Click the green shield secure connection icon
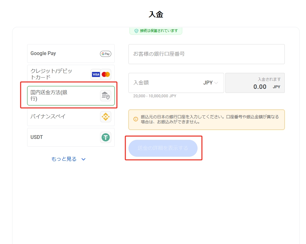This screenshot has width=306, height=244. point(136,31)
